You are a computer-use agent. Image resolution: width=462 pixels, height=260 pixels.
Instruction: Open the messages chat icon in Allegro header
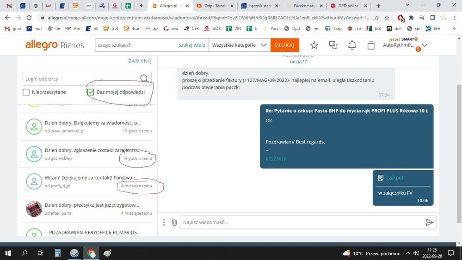click(x=333, y=45)
